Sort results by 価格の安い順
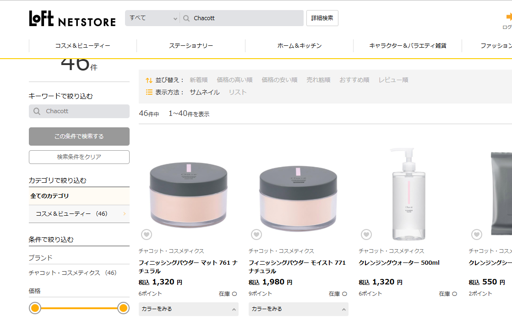The height and width of the screenshot is (322, 512). pyautogui.click(x=279, y=80)
